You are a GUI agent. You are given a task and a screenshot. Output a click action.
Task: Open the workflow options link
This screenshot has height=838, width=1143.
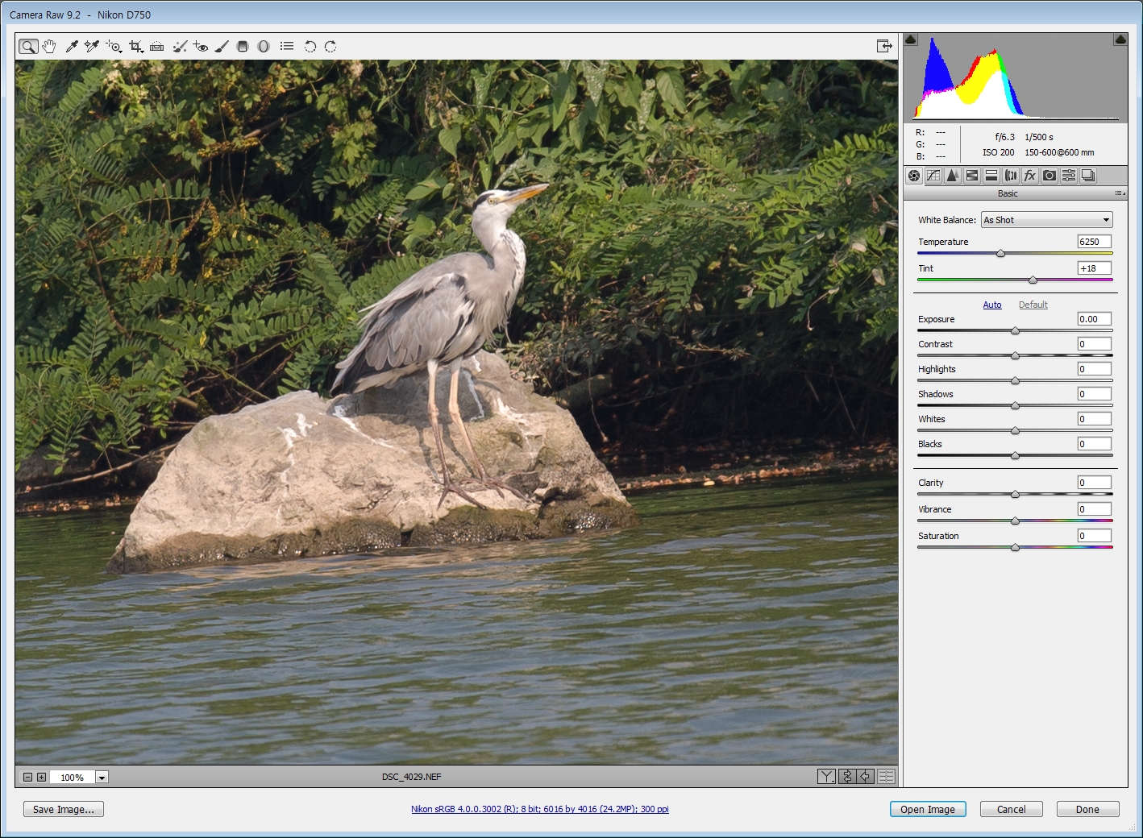tap(539, 809)
